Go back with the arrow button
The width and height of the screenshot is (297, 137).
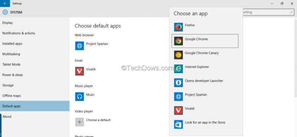click(x=5, y=3)
